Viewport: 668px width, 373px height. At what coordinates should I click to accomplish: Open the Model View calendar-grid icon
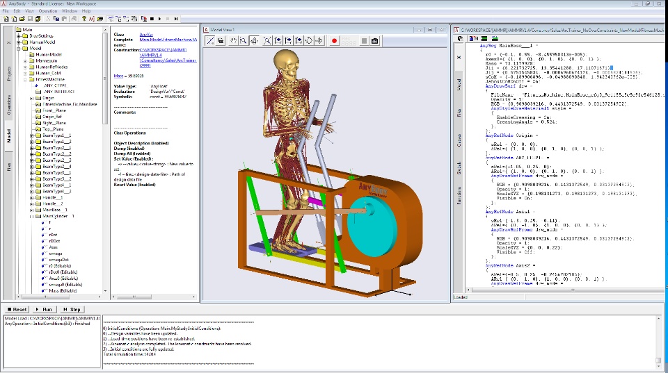point(375,41)
